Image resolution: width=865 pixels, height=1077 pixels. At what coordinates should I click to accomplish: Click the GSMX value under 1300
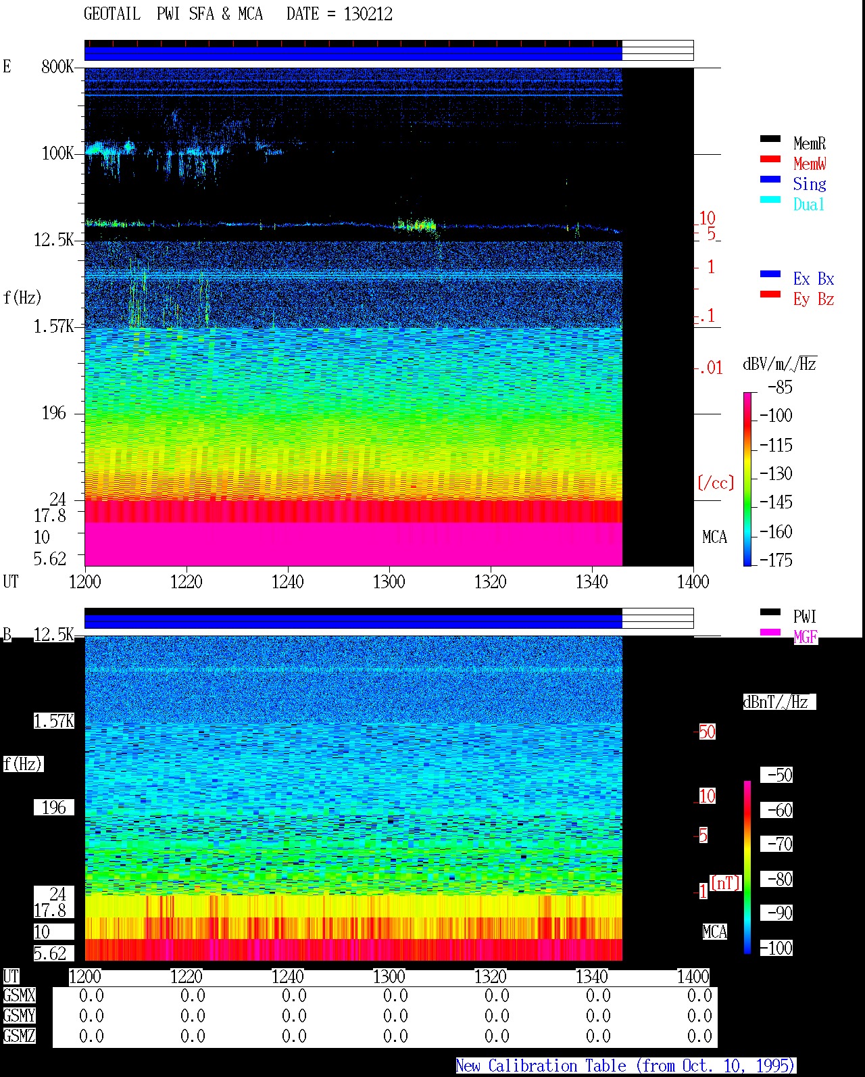coord(395,995)
